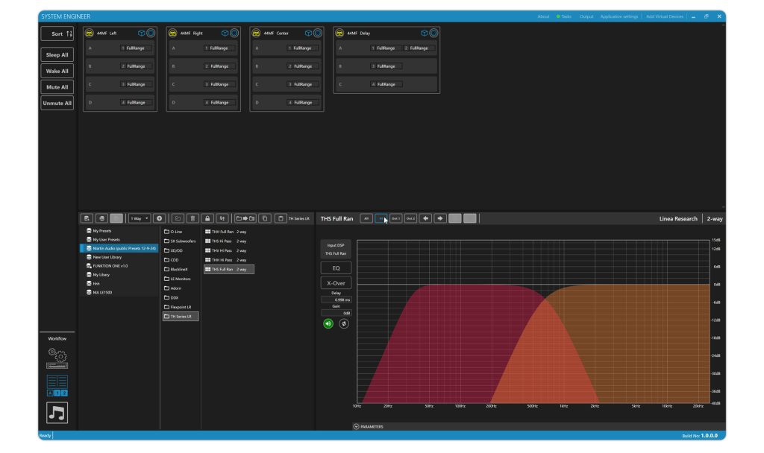This screenshot has height=453, width=764.
Task: Click the Unmute All button
Action: (x=57, y=103)
